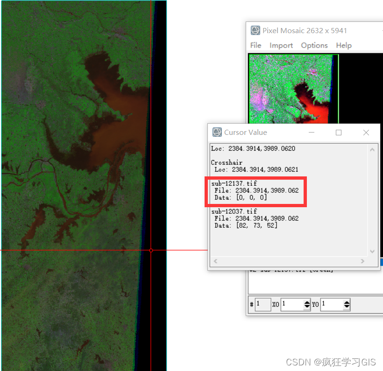Image resolution: width=383 pixels, height=371 pixels.
Task: Click the YO offset input field
Action: 332,304
